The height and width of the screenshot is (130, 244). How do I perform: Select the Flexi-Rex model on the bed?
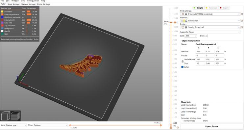pos(81,66)
